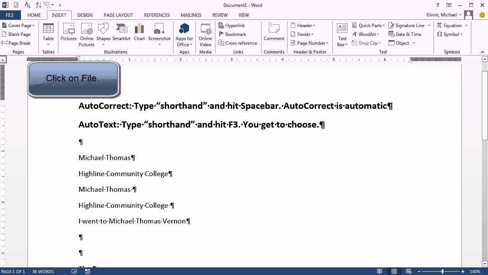This screenshot has height=275, width=488.
Task: Click the Pictures icon
Action: (69, 32)
